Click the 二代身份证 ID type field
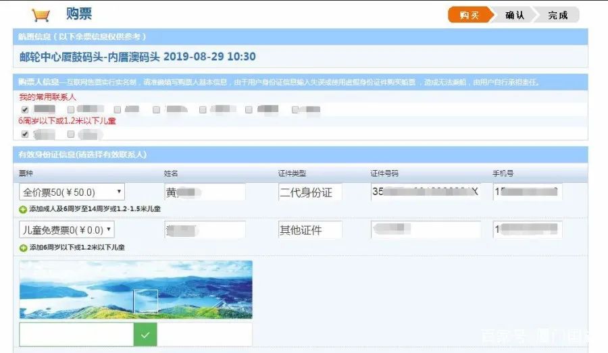Screen dimensions: 608x353 coord(309,192)
